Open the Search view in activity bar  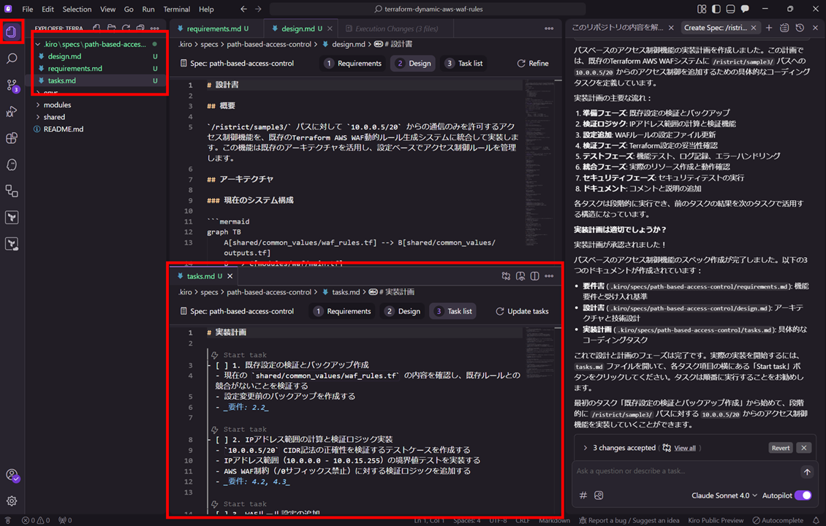pyautogui.click(x=12, y=58)
